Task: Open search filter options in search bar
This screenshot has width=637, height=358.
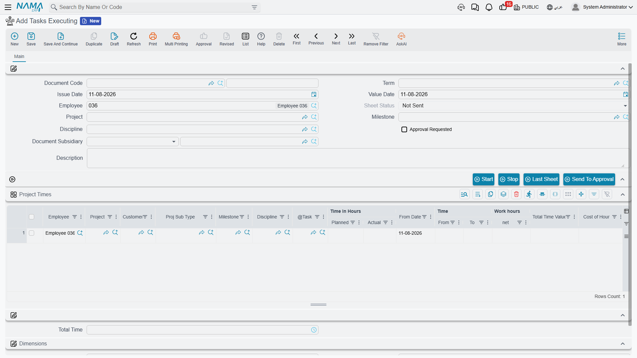Action: coord(254,7)
